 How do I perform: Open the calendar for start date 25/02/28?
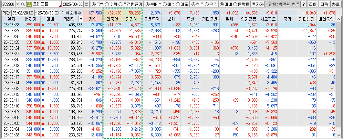point(31,13)
